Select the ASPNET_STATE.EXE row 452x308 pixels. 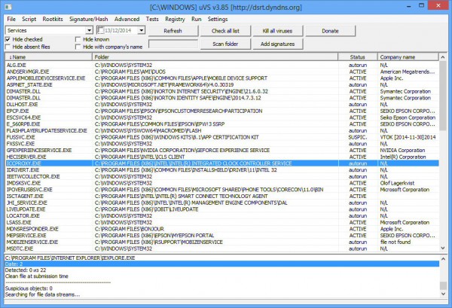tap(222, 84)
